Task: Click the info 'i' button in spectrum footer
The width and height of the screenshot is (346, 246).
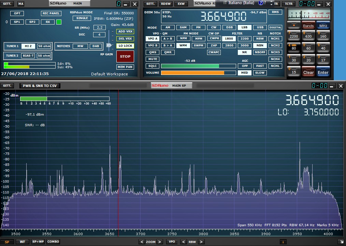Action: point(283,242)
